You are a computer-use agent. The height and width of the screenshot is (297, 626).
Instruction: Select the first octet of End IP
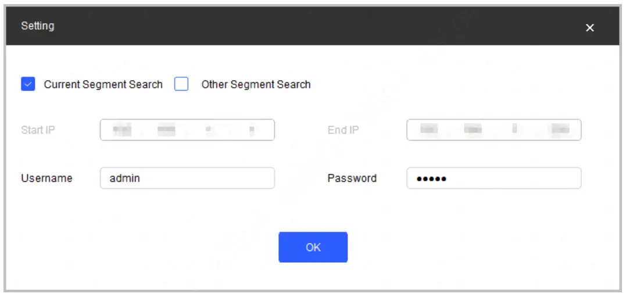coord(429,130)
